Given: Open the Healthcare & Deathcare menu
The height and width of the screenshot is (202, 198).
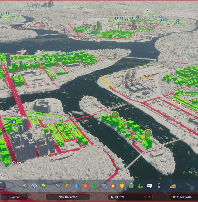Looking at the screenshot, I should click(85, 186).
